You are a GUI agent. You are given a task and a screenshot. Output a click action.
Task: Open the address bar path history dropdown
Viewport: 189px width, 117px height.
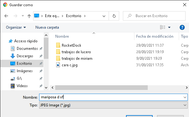tap(104, 16)
